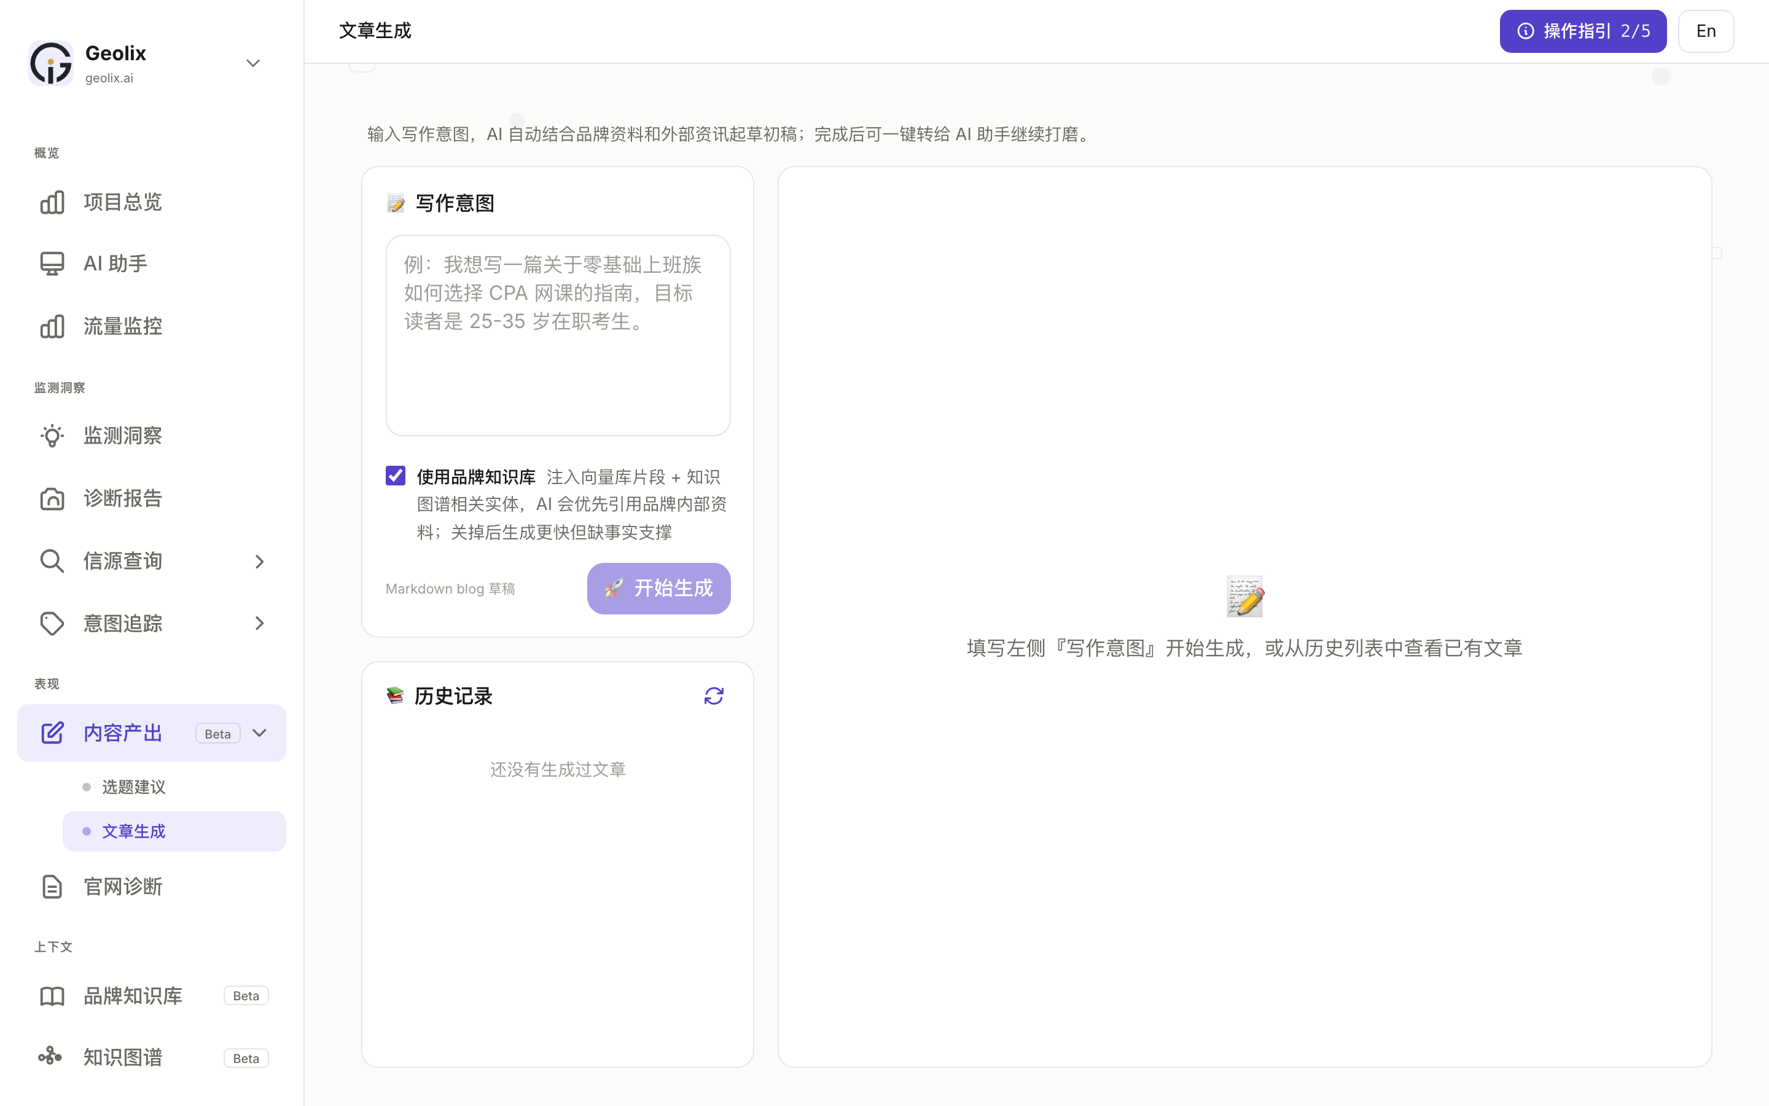Open 项目总览 bar chart icon

point(52,202)
